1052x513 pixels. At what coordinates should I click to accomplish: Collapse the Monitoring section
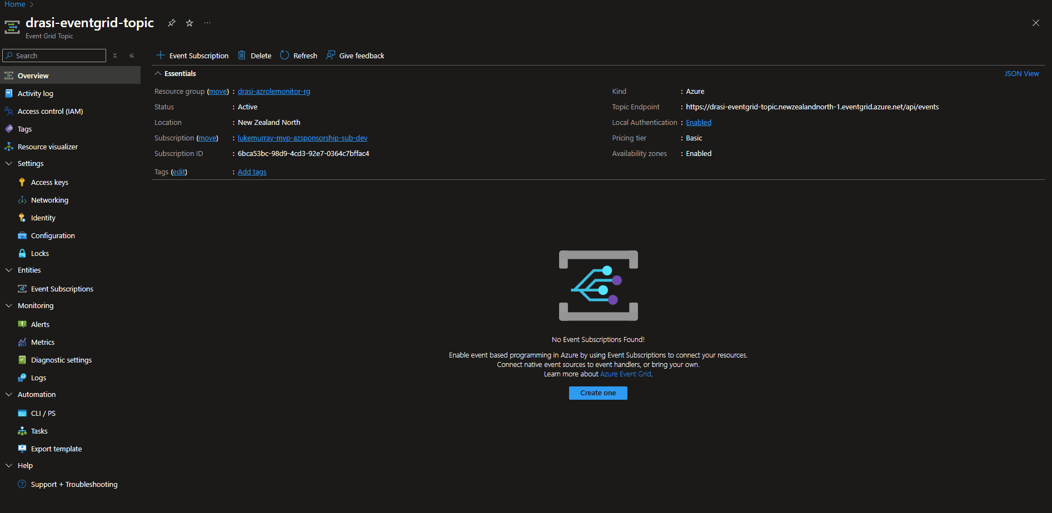9,305
